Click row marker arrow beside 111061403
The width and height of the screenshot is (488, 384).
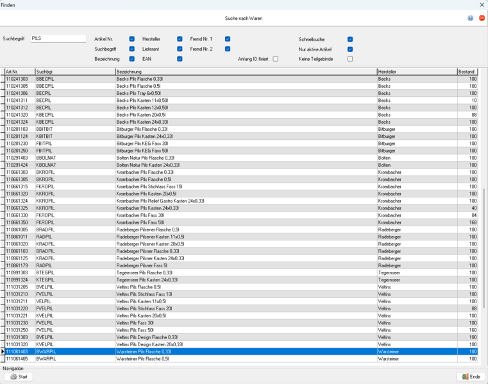click(x=3, y=352)
